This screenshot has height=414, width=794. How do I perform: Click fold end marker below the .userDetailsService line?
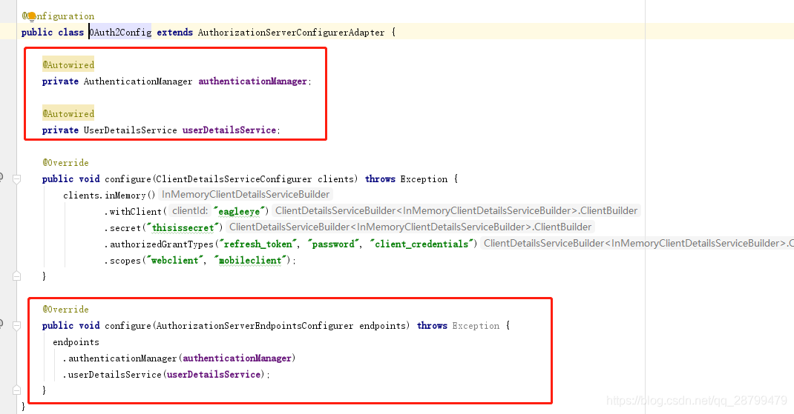(x=17, y=390)
